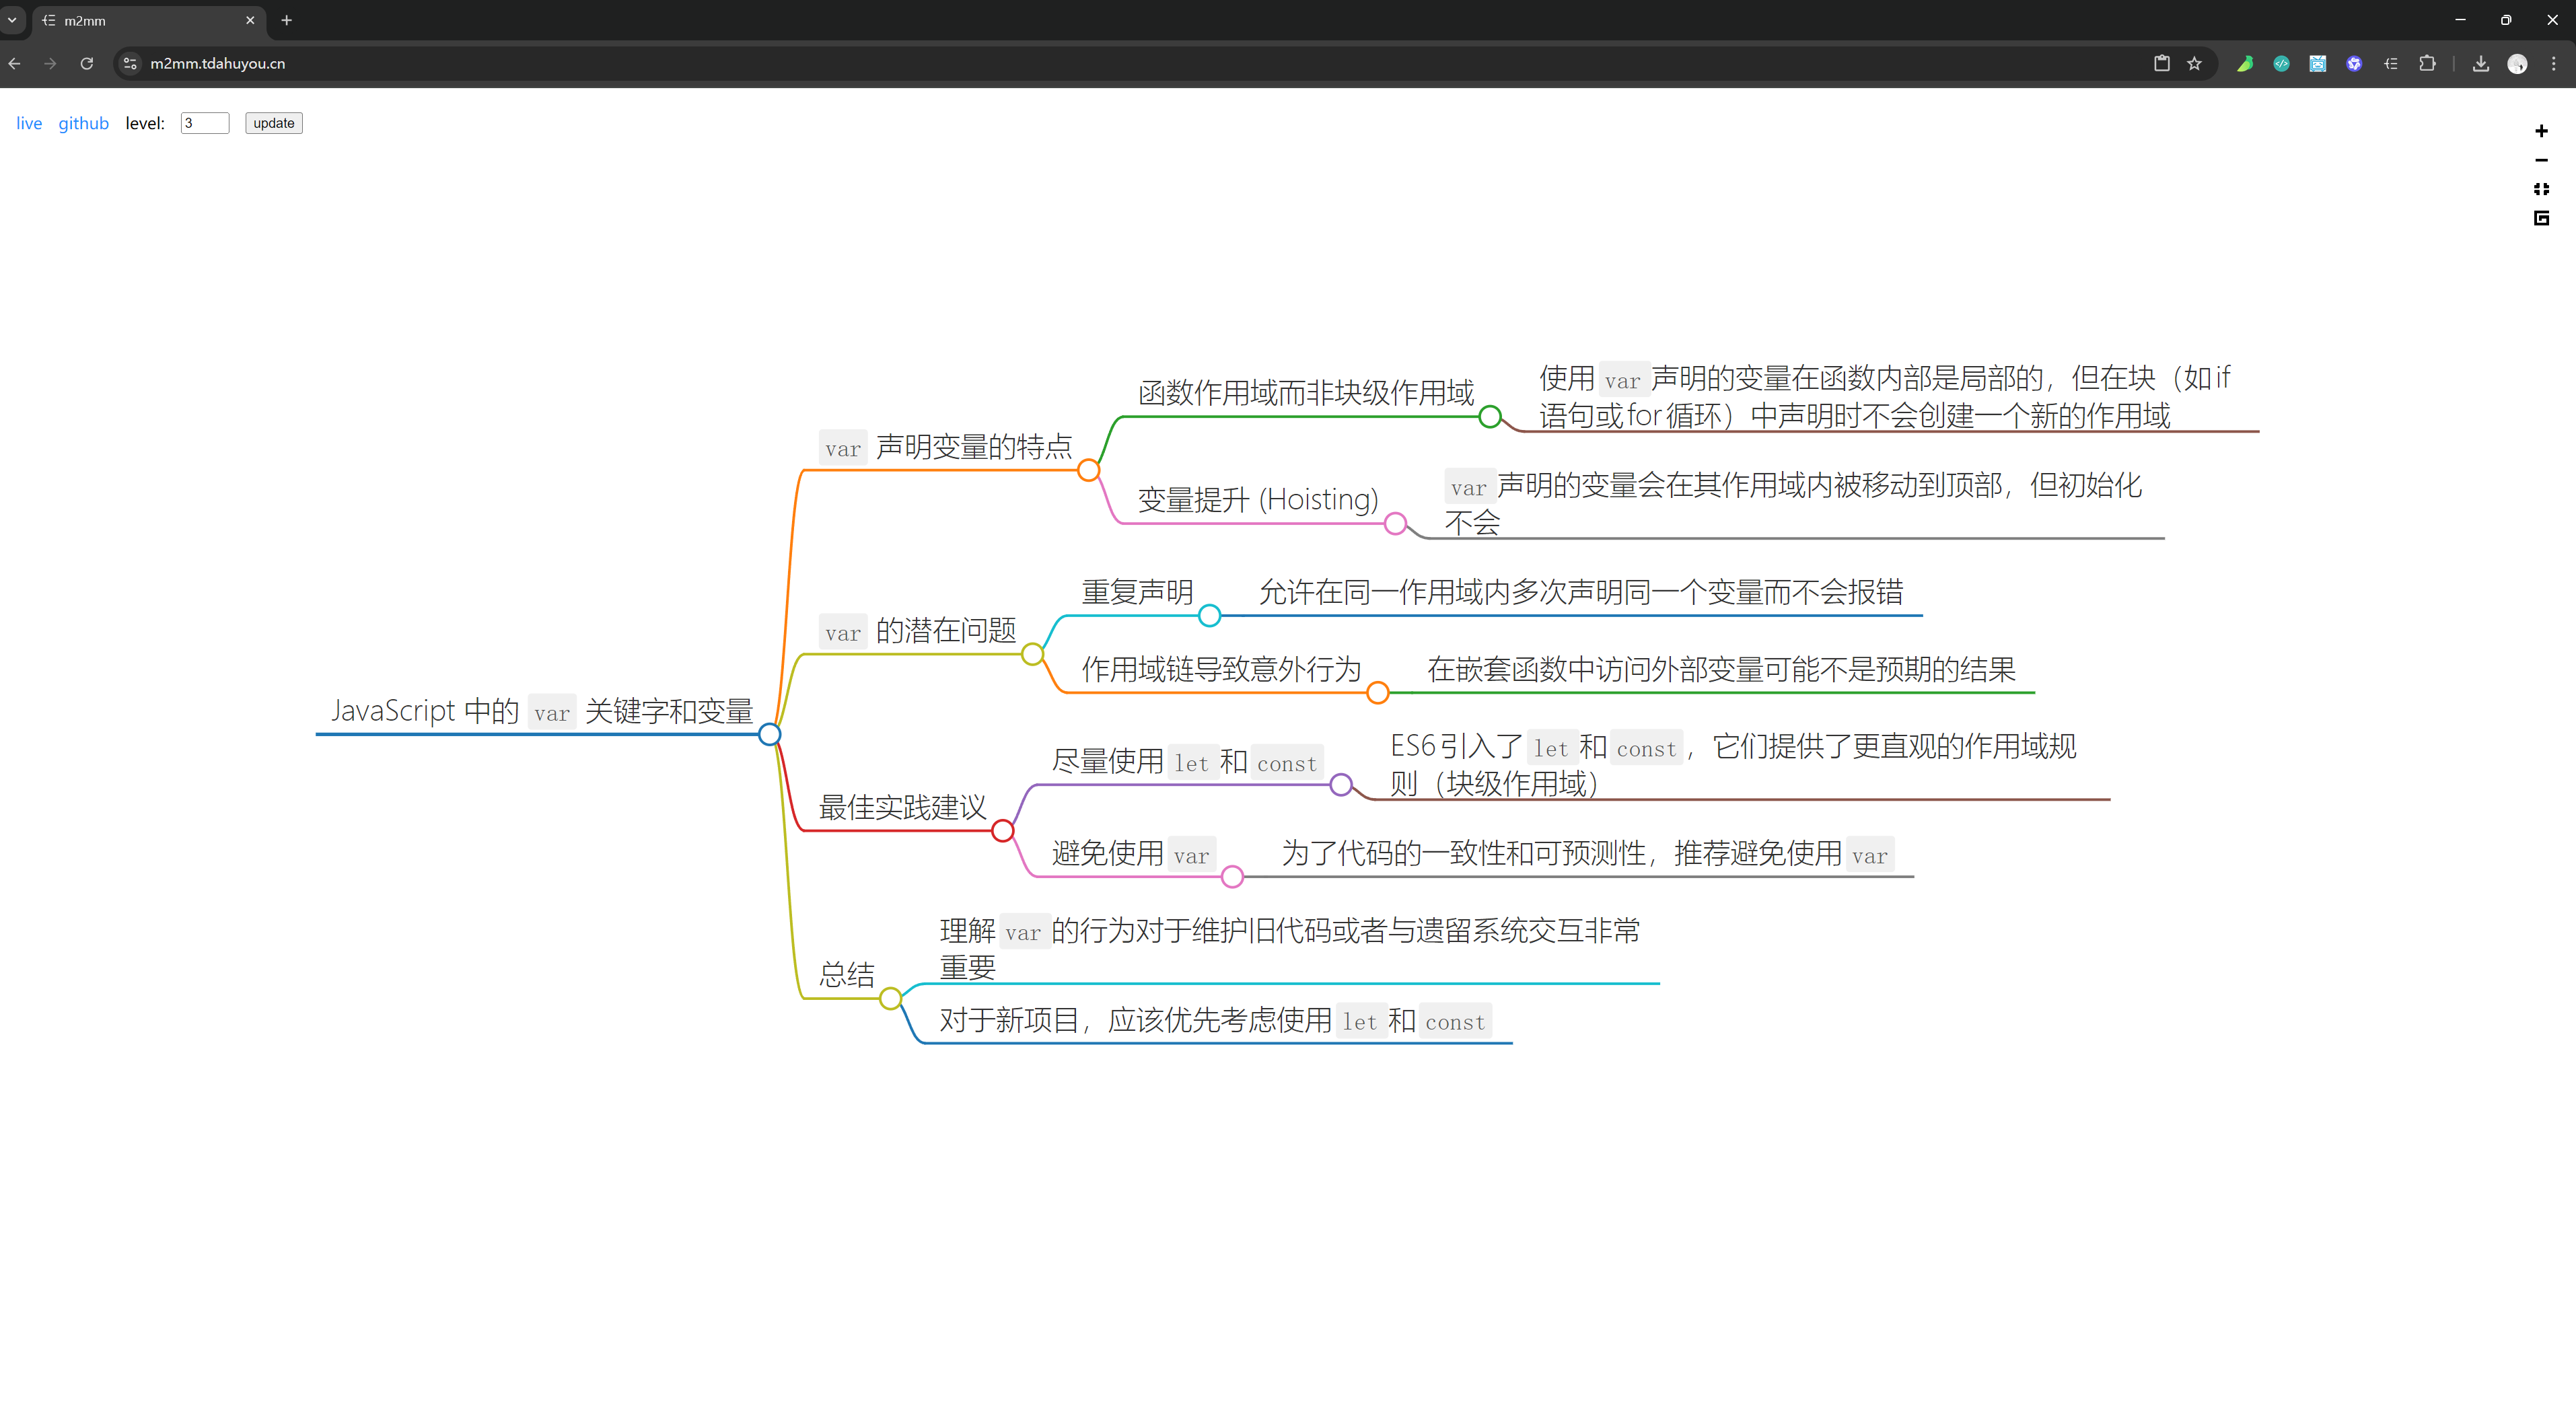Collapse the root node circle of the mindmap

coord(769,734)
